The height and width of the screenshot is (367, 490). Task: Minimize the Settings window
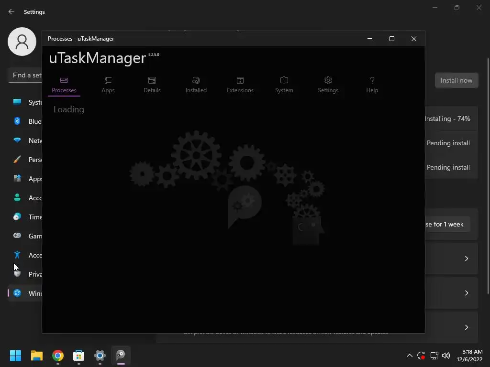[x=434, y=8]
